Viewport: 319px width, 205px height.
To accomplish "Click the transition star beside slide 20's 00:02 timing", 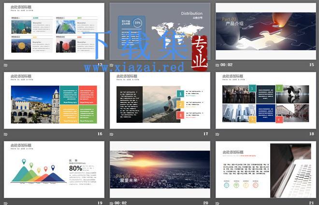I will coord(112,203).
